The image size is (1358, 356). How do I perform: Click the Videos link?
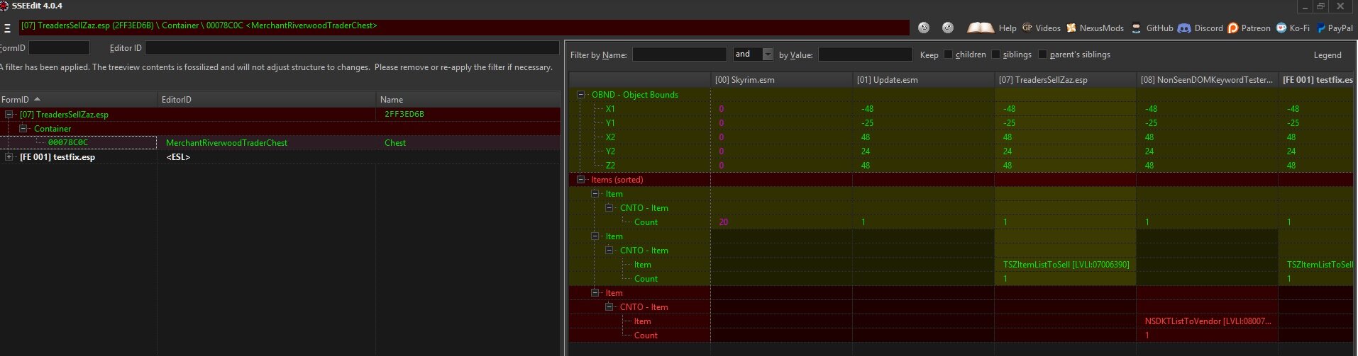(1048, 28)
